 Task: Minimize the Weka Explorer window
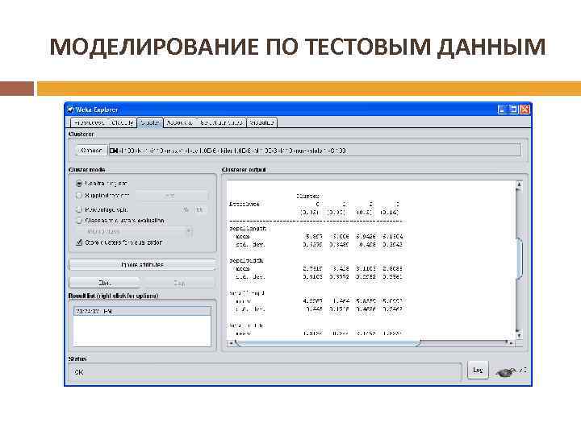click(x=502, y=110)
